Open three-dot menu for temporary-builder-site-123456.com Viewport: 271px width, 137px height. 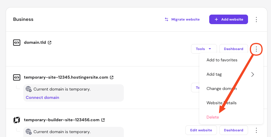point(256,130)
